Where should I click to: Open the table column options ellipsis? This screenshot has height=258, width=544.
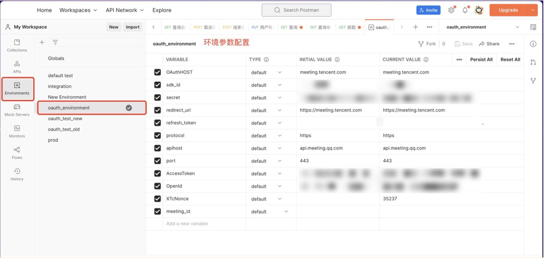coord(459,59)
